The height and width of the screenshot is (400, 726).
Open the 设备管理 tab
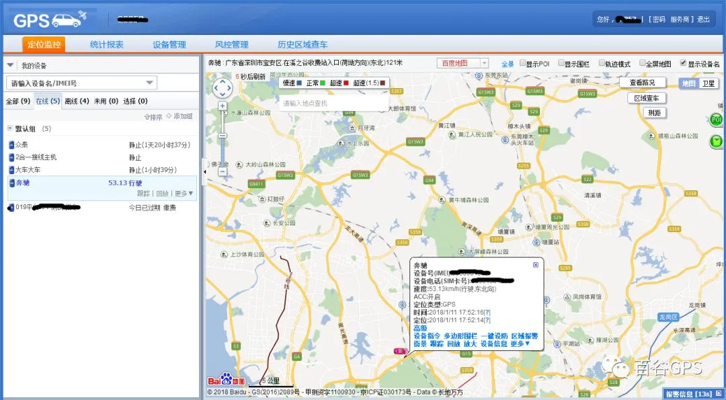[x=169, y=44]
